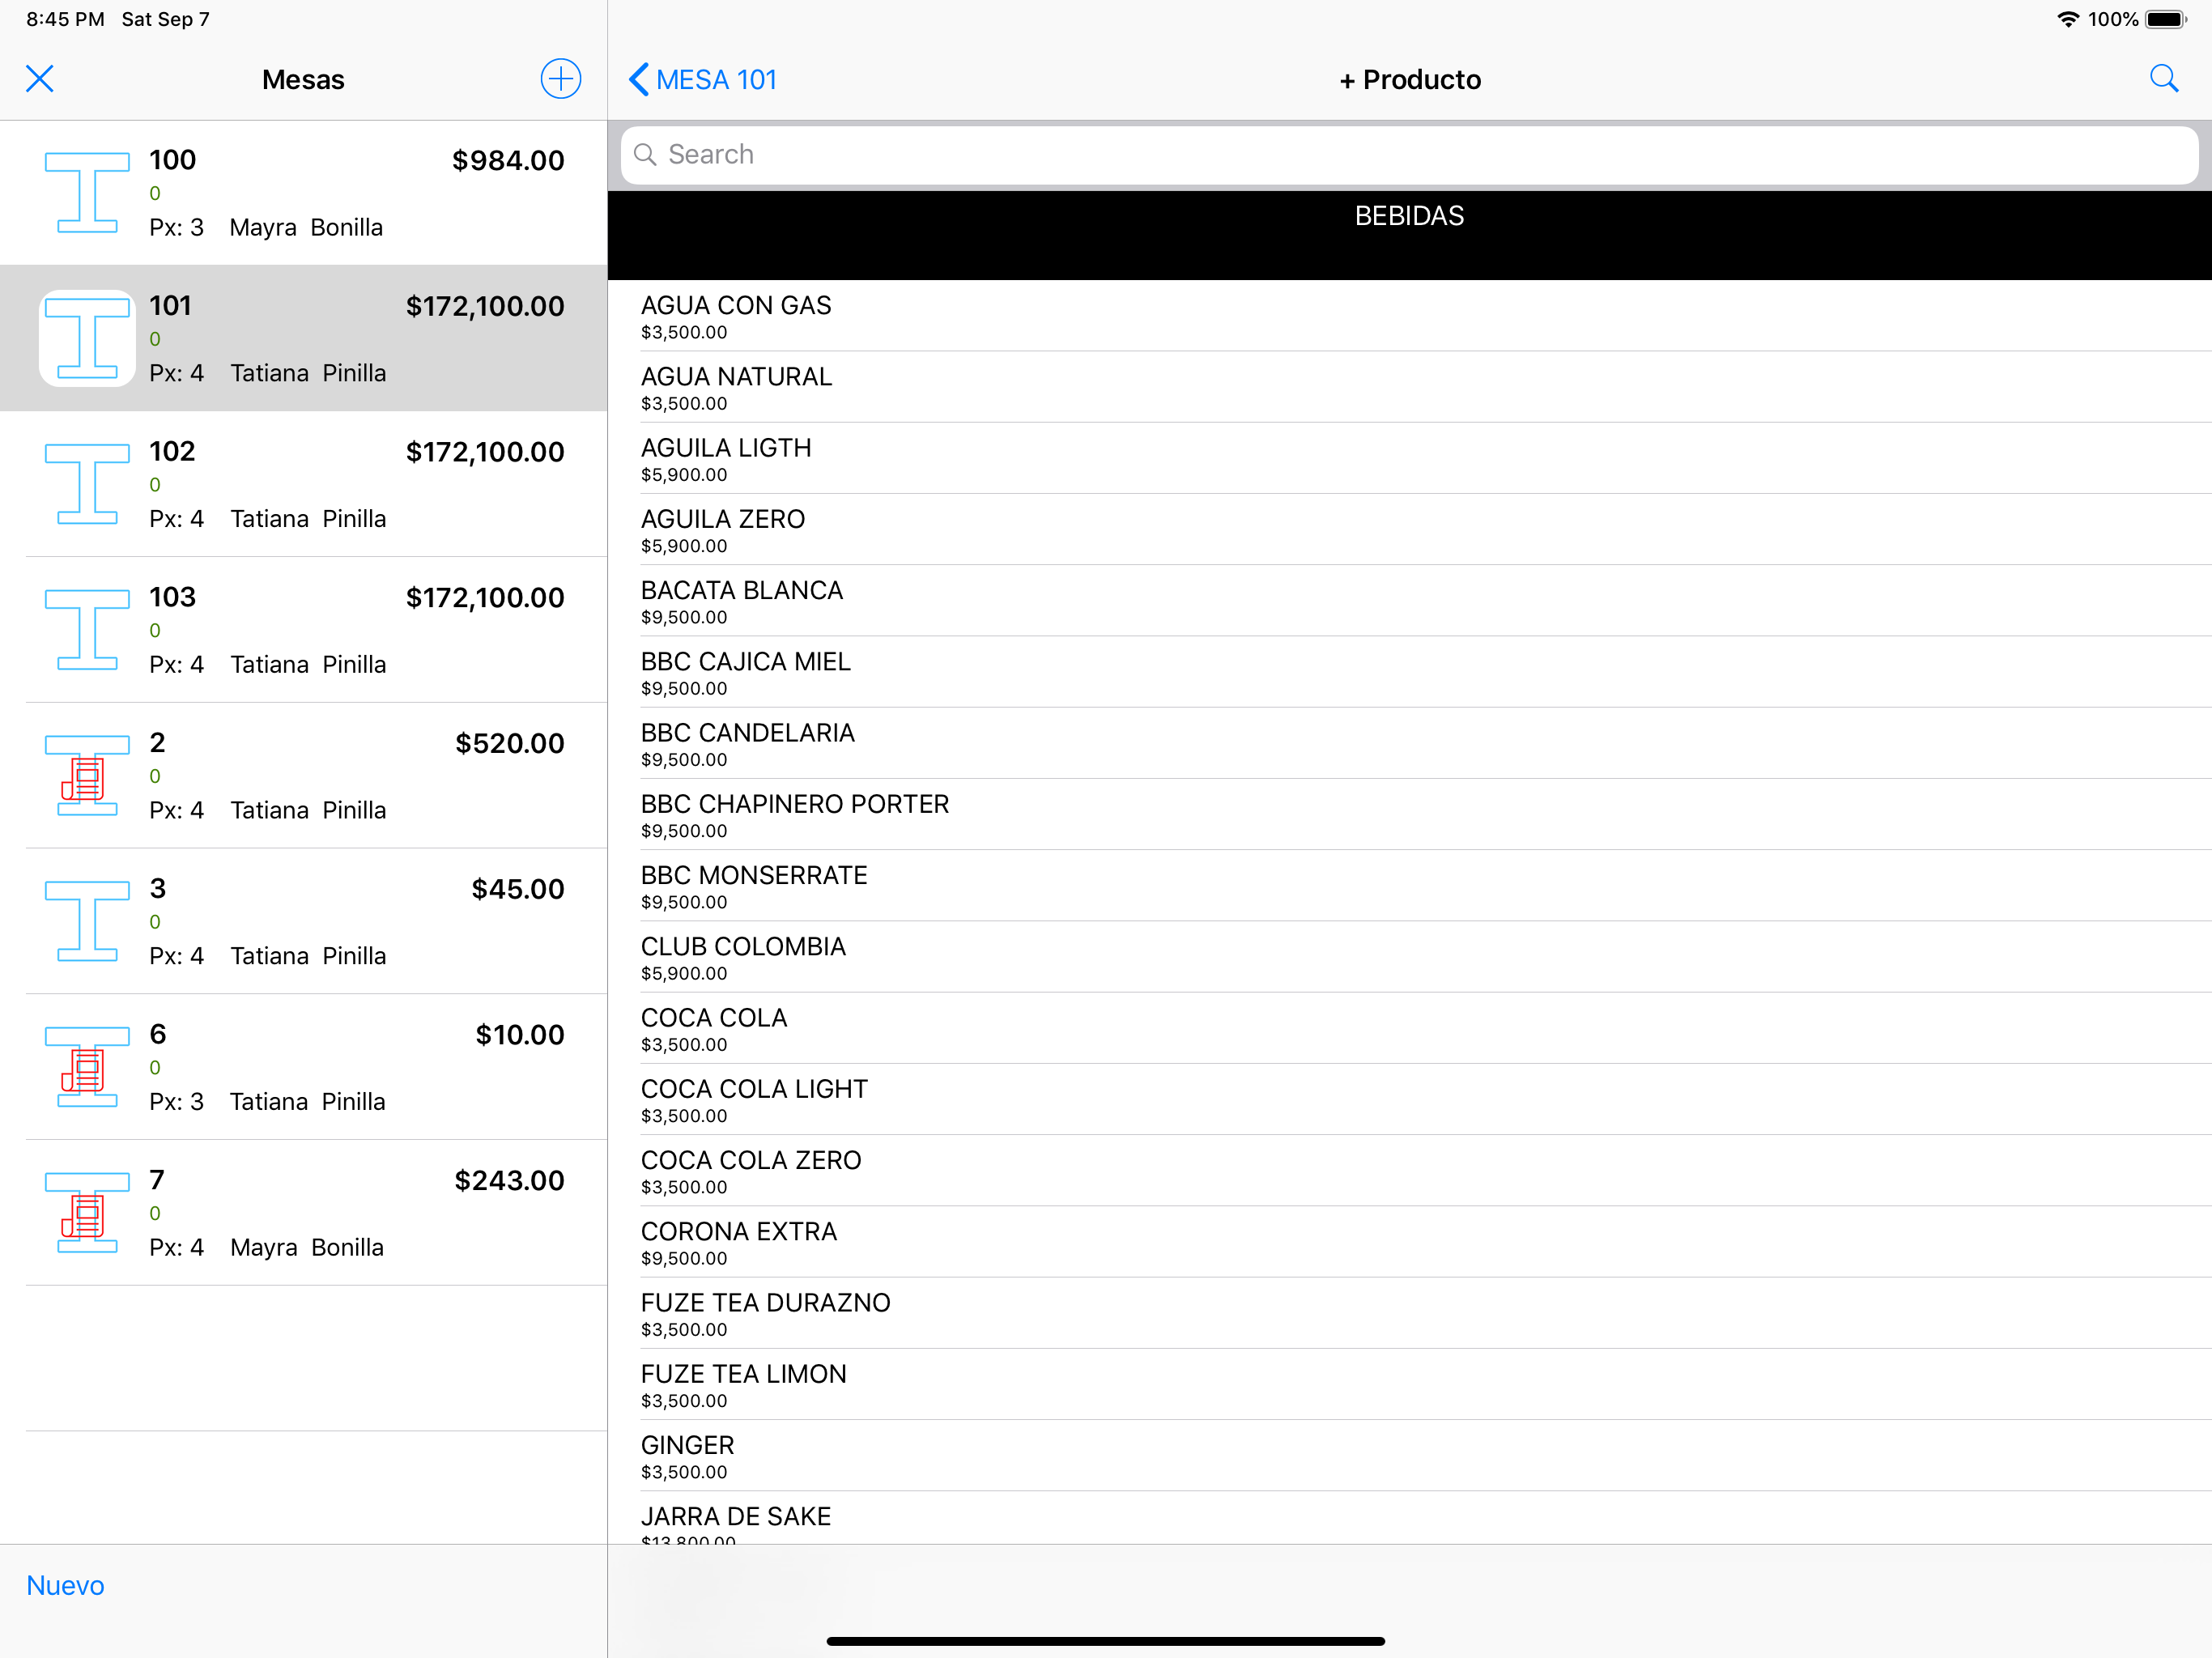Add AGUILA LIGTH product
The image size is (2212, 1658).
point(1409,458)
